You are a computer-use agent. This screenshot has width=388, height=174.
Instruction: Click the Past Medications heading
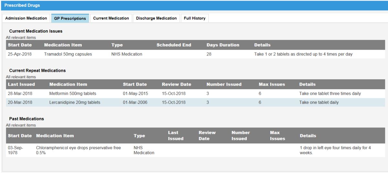[27, 119]
